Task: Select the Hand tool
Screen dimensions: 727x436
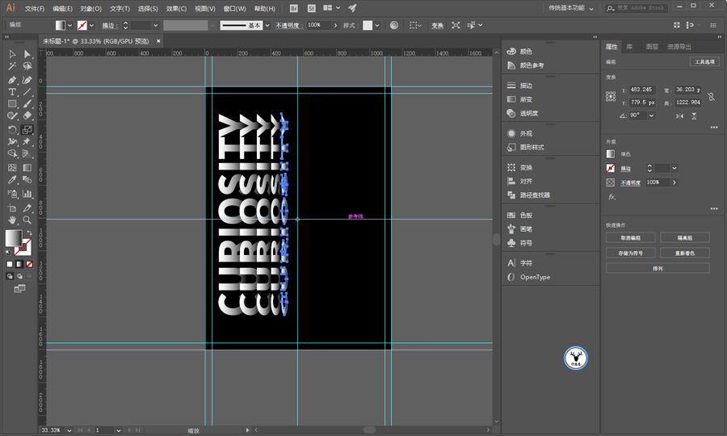Action: [12, 219]
